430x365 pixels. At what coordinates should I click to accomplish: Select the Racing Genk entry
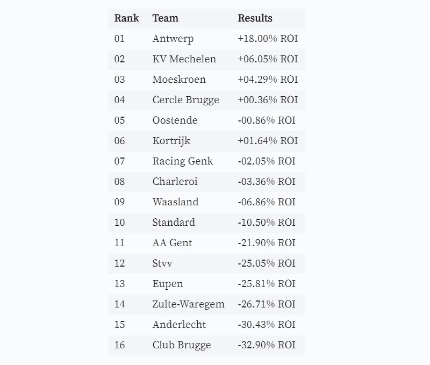click(x=183, y=161)
